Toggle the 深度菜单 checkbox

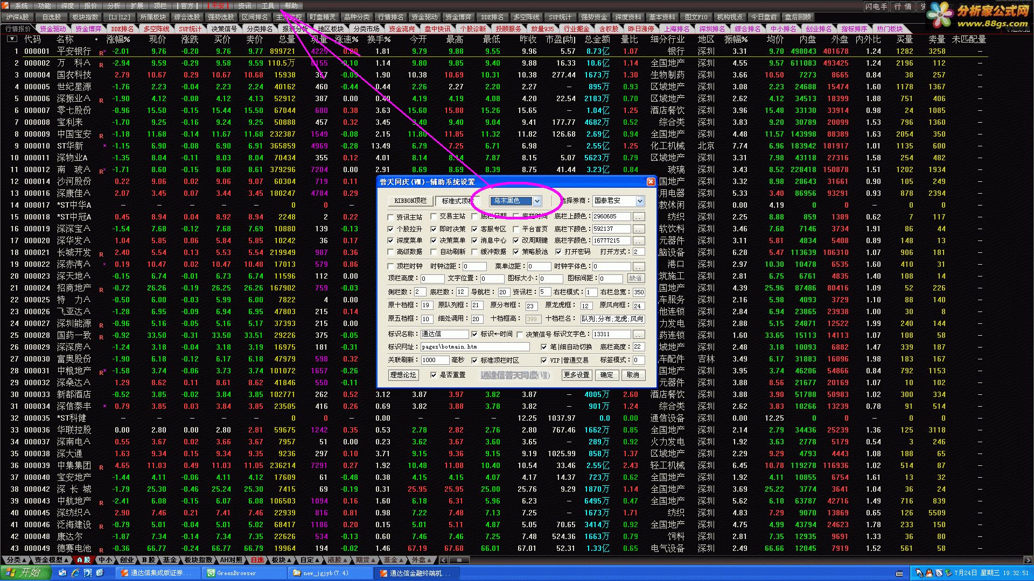click(391, 240)
